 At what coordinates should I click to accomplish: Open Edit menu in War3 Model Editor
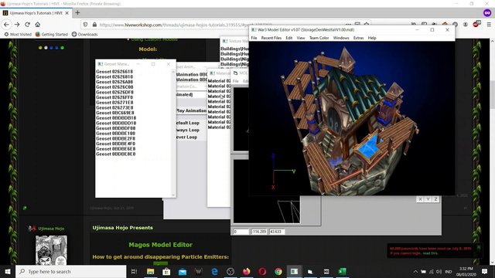pyautogui.click(x=288, y=38)
